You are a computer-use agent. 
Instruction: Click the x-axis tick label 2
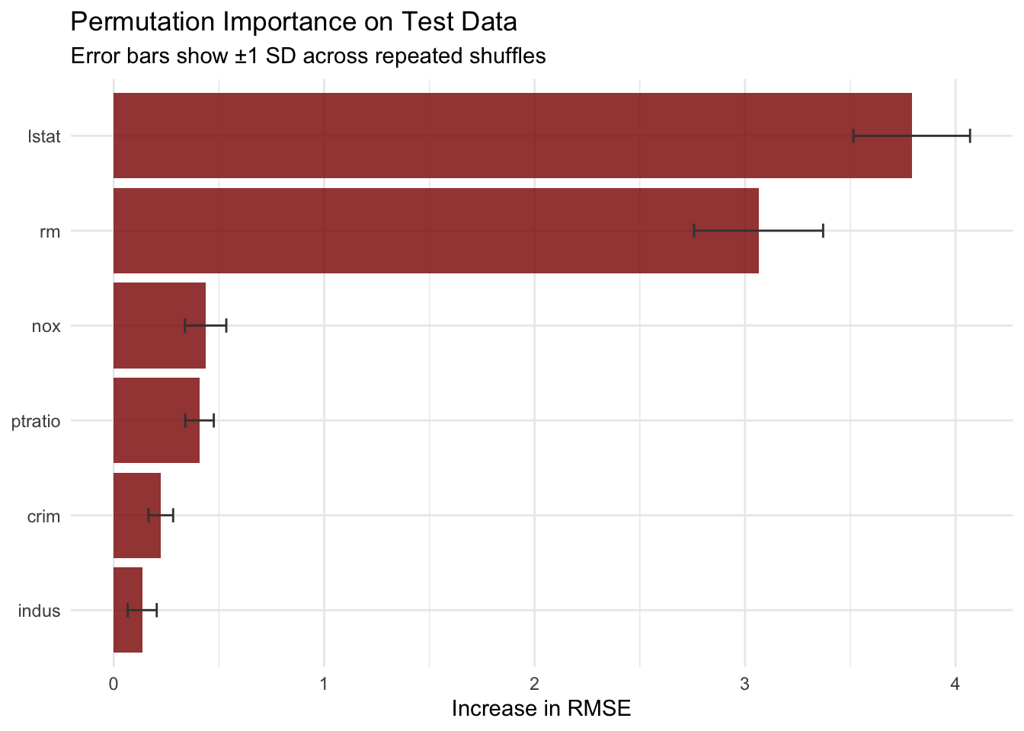tap(534, 684)
